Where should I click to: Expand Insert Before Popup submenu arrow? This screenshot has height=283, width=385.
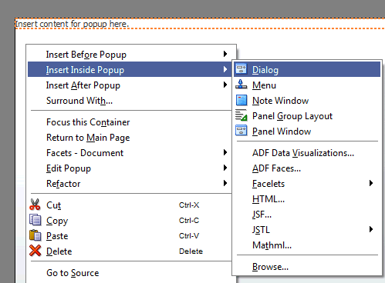coord(225,54)
